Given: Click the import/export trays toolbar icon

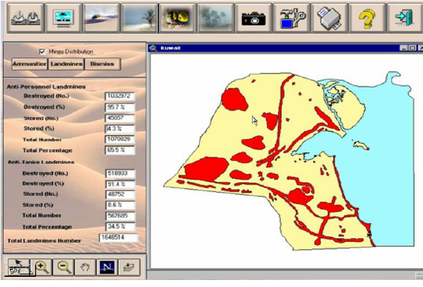Looking at the screenshot, I should point(26,18).
